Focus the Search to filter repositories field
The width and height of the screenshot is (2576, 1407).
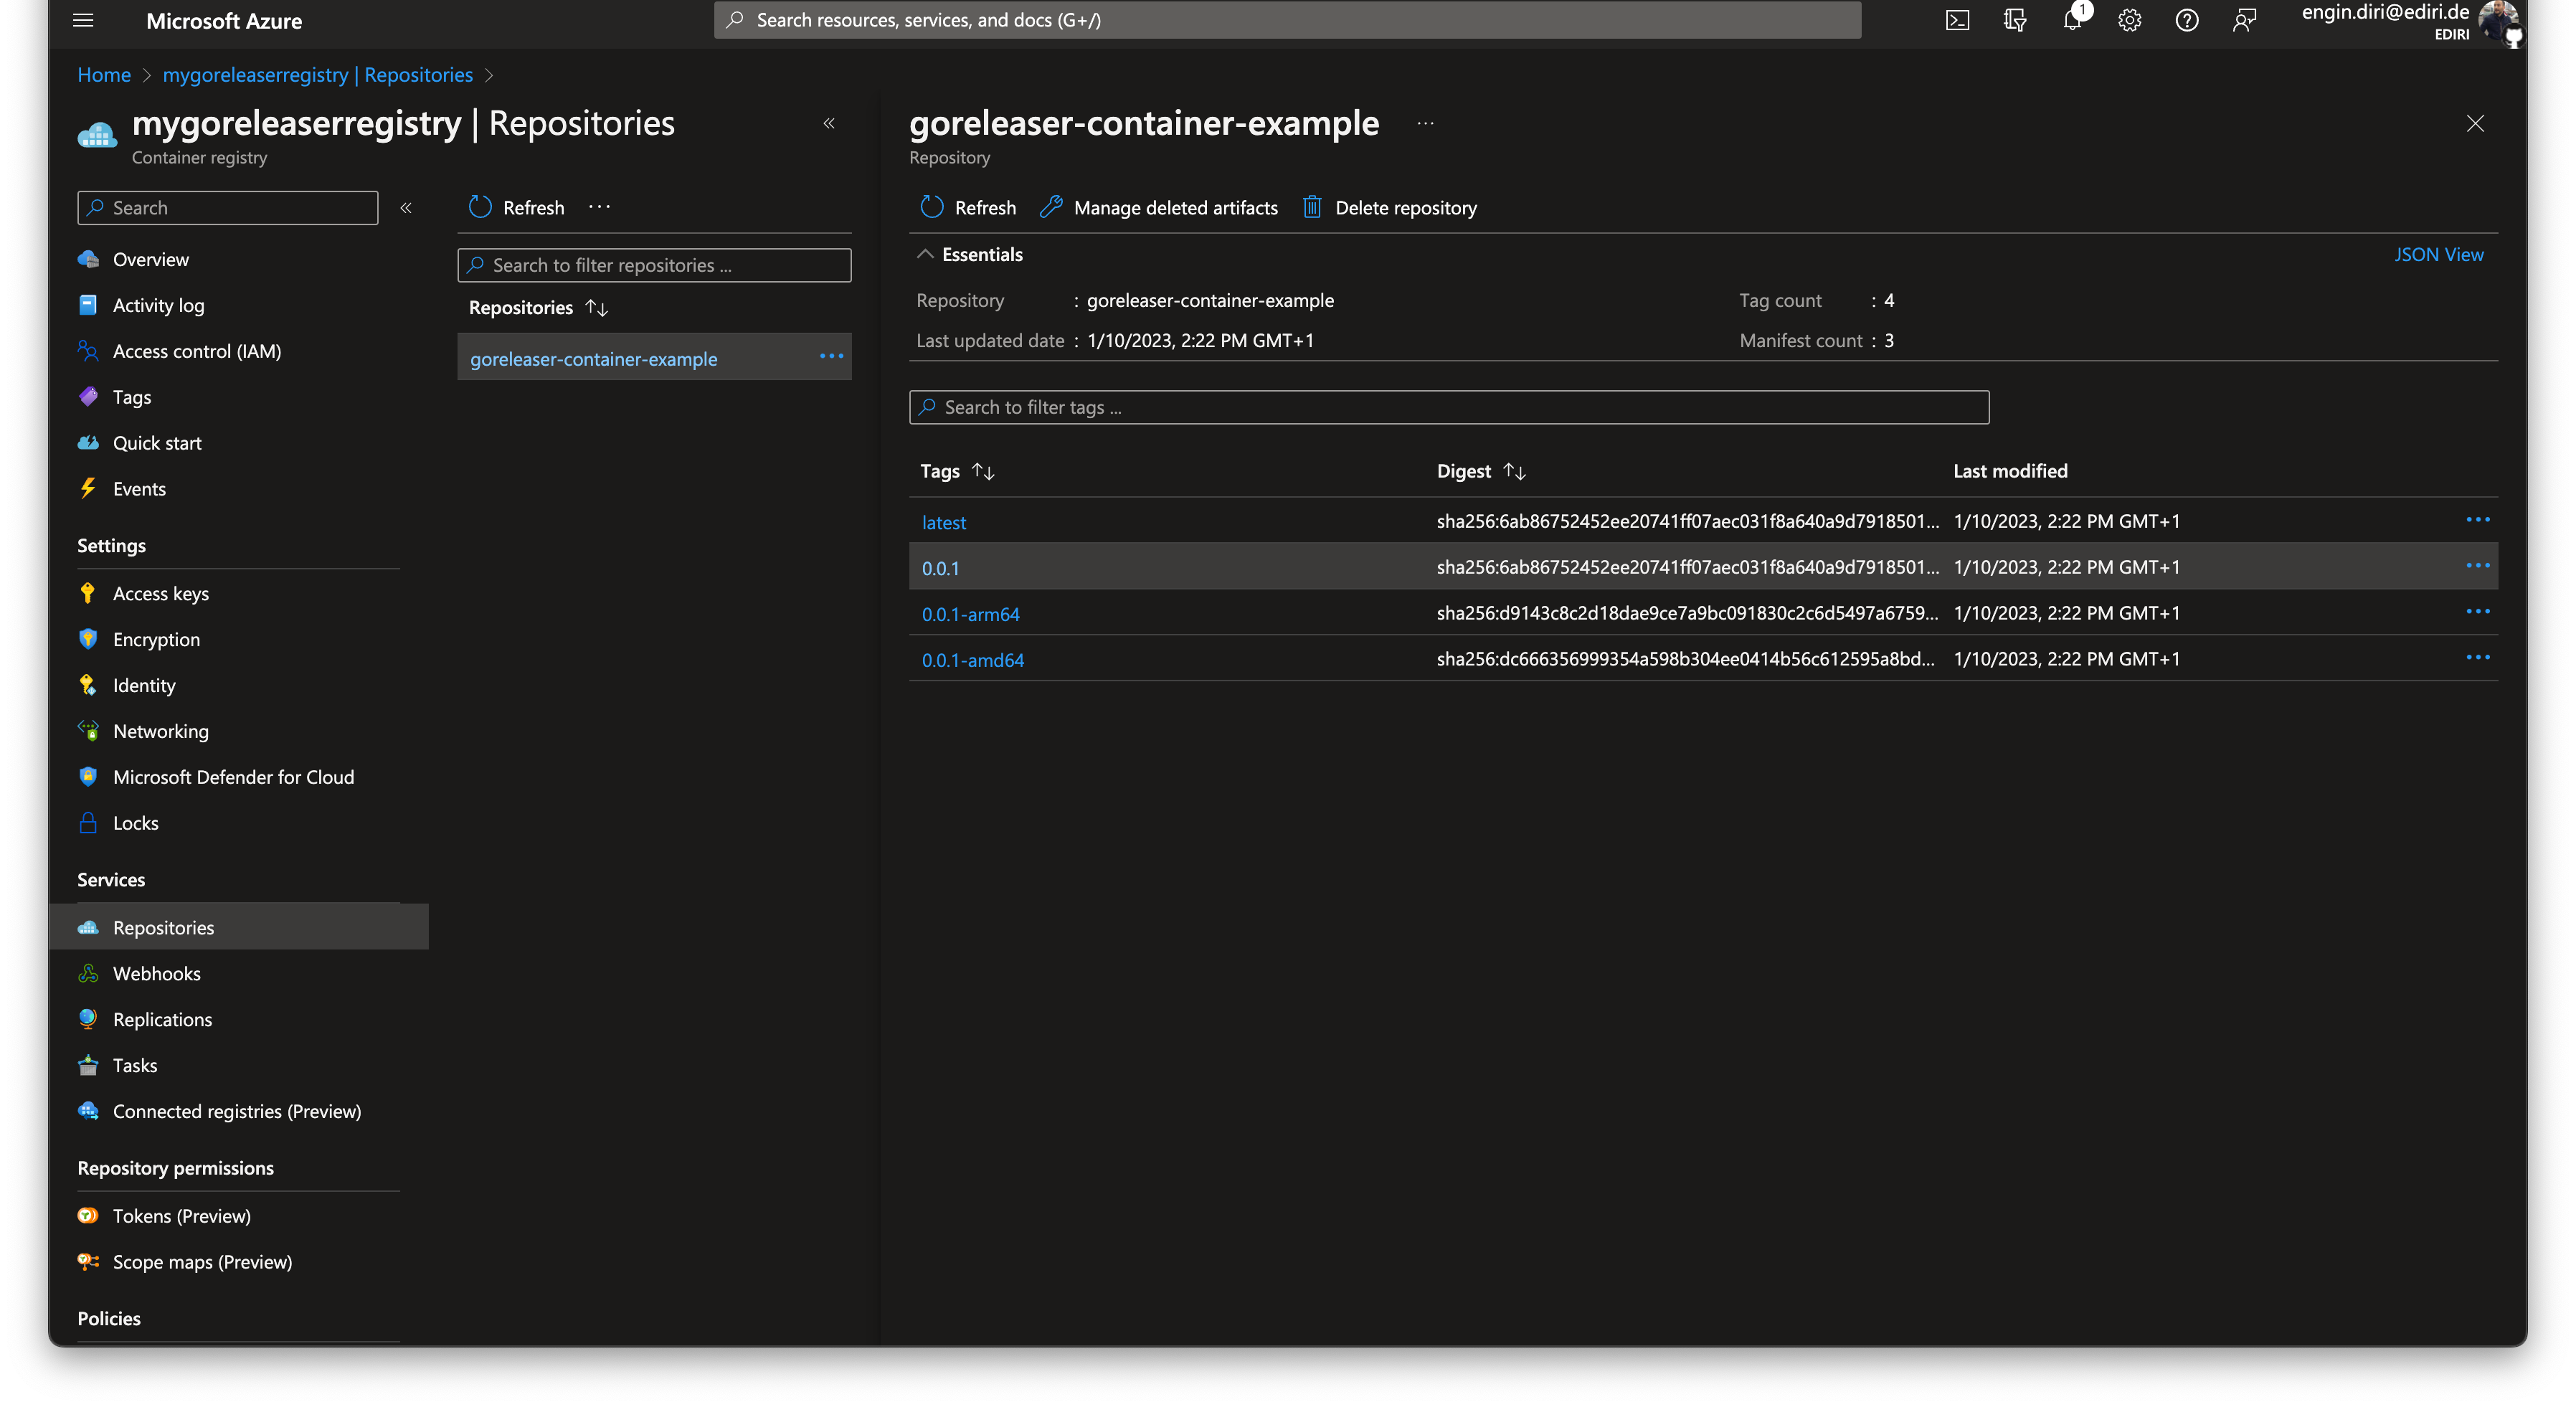point(654,265)
